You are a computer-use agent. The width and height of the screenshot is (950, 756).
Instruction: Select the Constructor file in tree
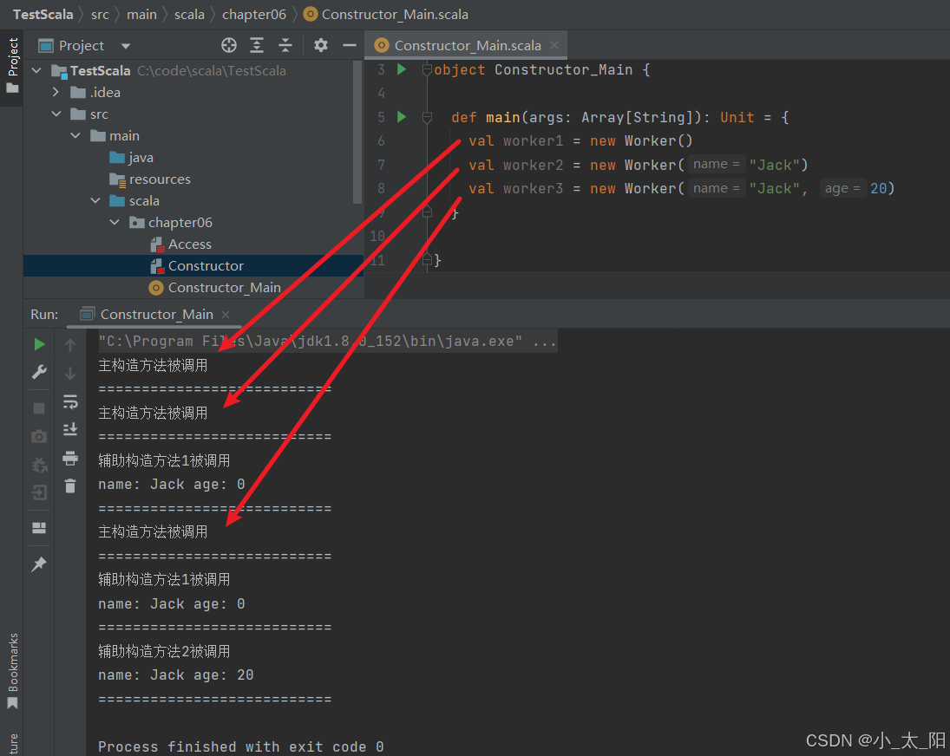[x=197, y=265]
